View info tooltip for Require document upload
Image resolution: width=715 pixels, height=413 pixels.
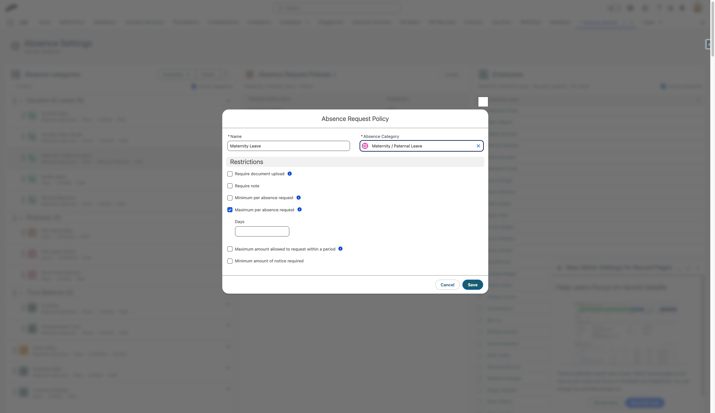(x=289, y=174)
